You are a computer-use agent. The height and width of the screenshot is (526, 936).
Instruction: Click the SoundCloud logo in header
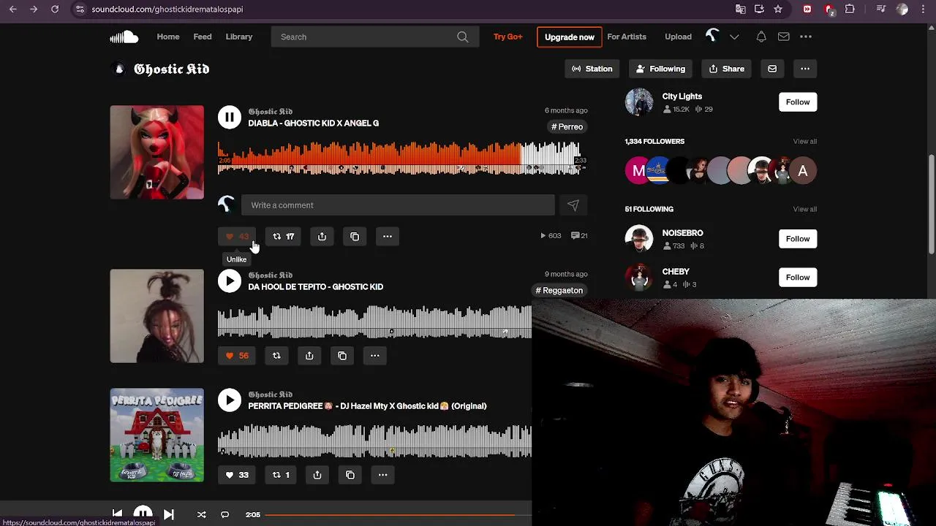tap(124, 37)
